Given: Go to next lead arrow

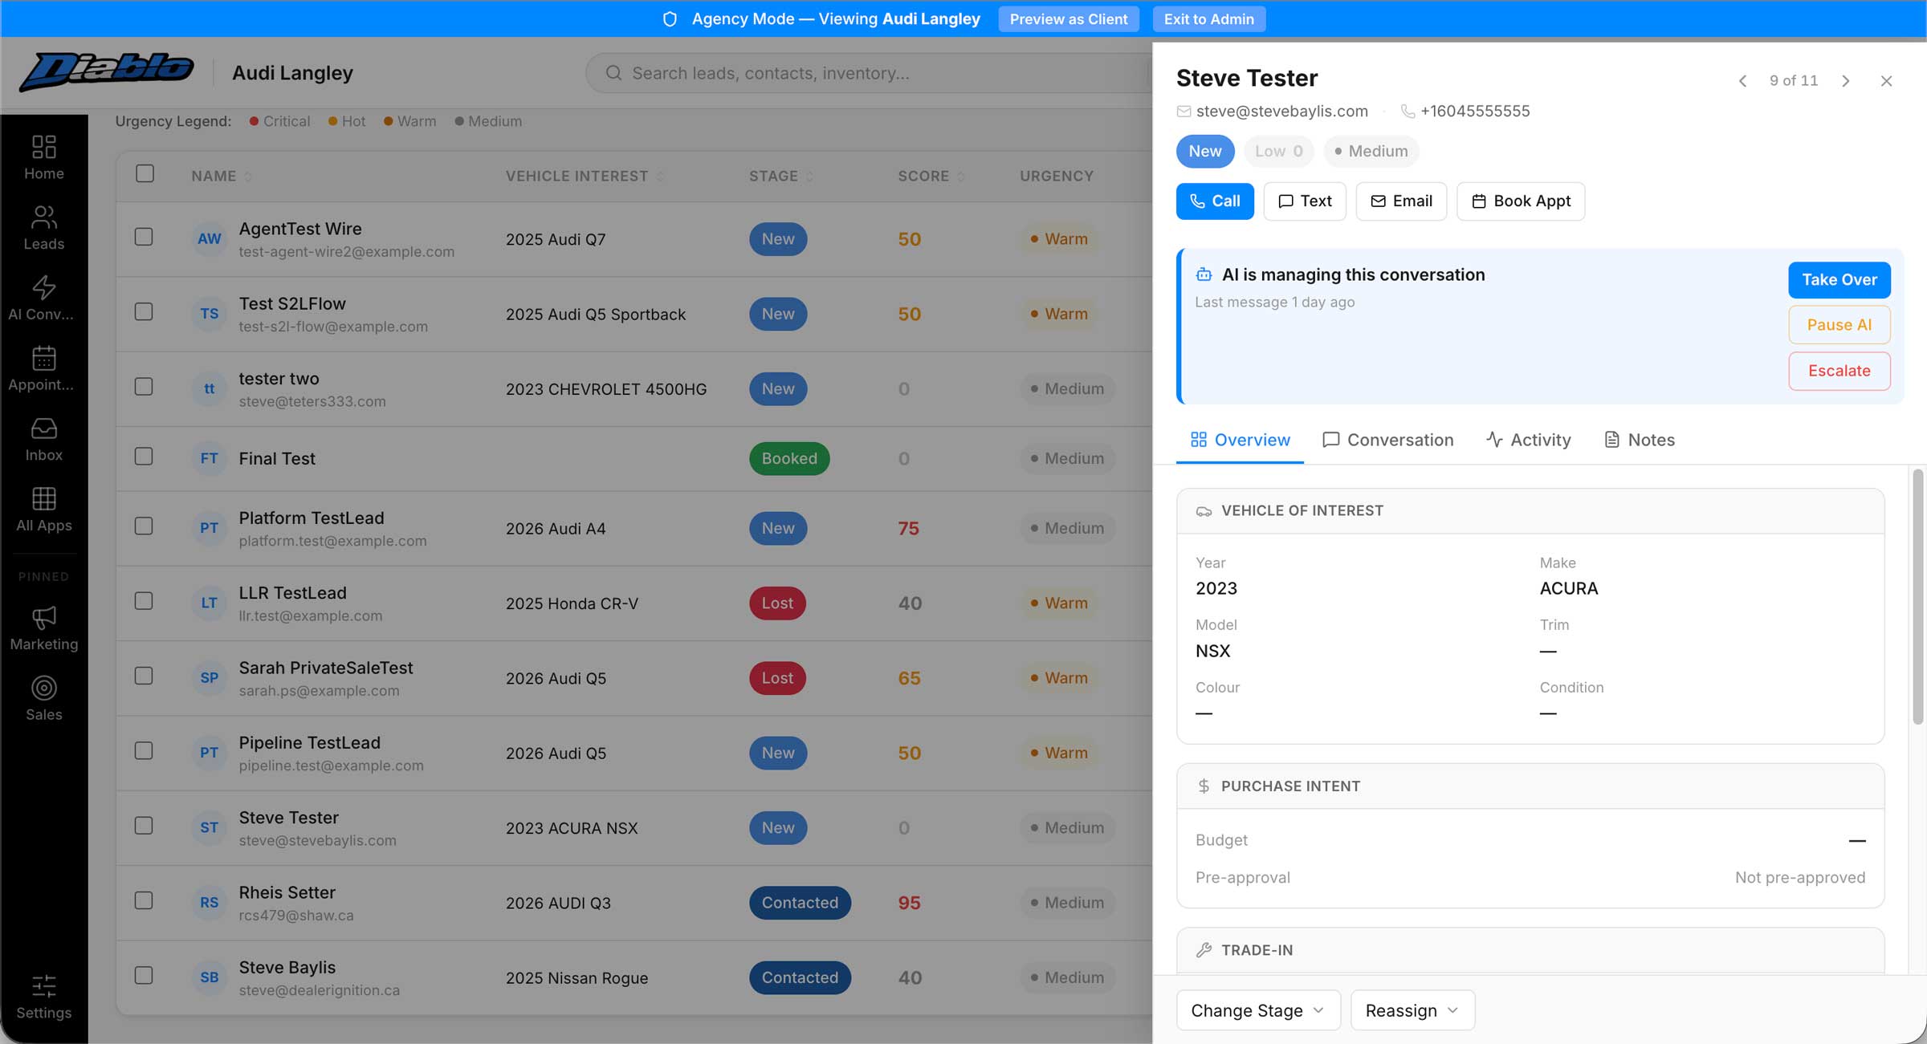Looking at the screenshot, I should (1846, 81).
